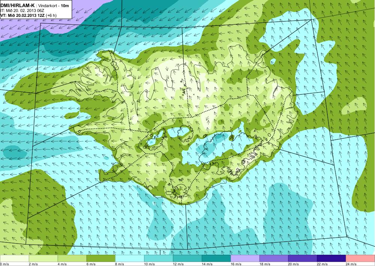Select the "4 m/s" legend label
Viewport: 375px width, 266px height.
[x=62, y=264]
